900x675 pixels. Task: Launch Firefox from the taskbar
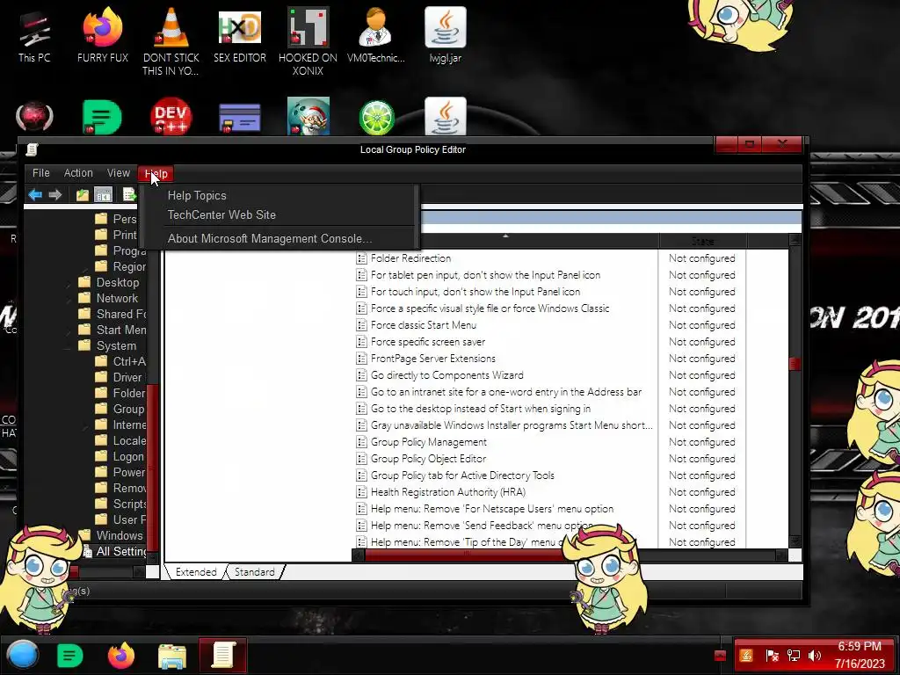tap(121, 655)
